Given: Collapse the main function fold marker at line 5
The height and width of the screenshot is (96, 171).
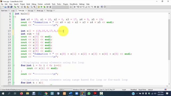Looking at the screenshot, I should click(14, 17).
